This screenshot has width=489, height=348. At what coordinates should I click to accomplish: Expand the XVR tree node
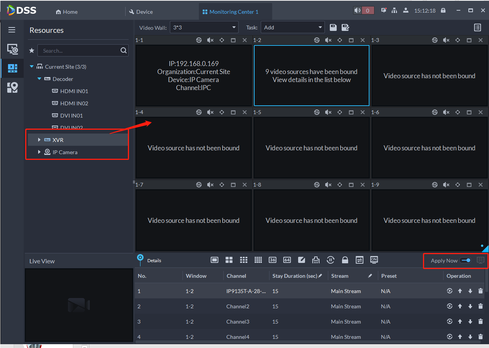coord(39,140)
